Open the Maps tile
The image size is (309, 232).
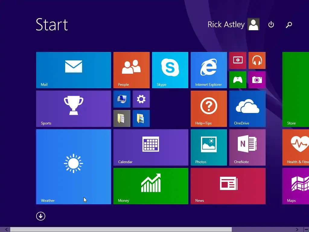(296, 186)
